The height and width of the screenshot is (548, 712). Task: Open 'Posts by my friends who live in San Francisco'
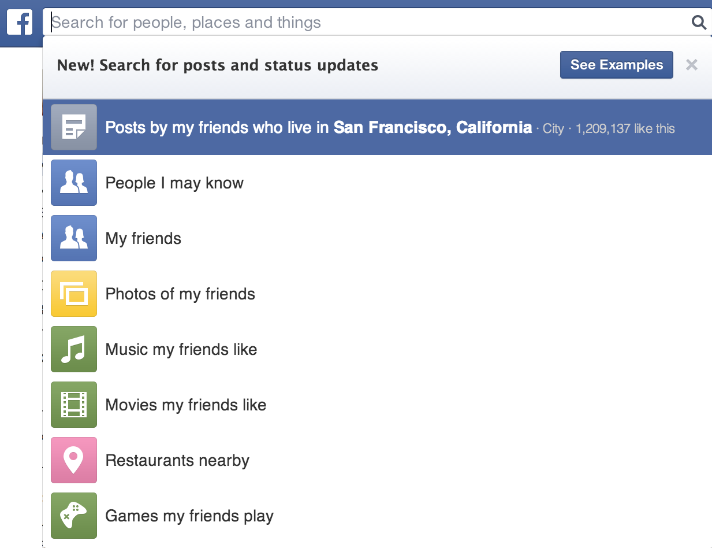point(318,127)
